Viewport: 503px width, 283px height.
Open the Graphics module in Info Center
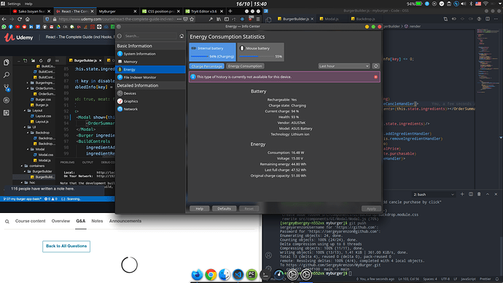[150, 101]
